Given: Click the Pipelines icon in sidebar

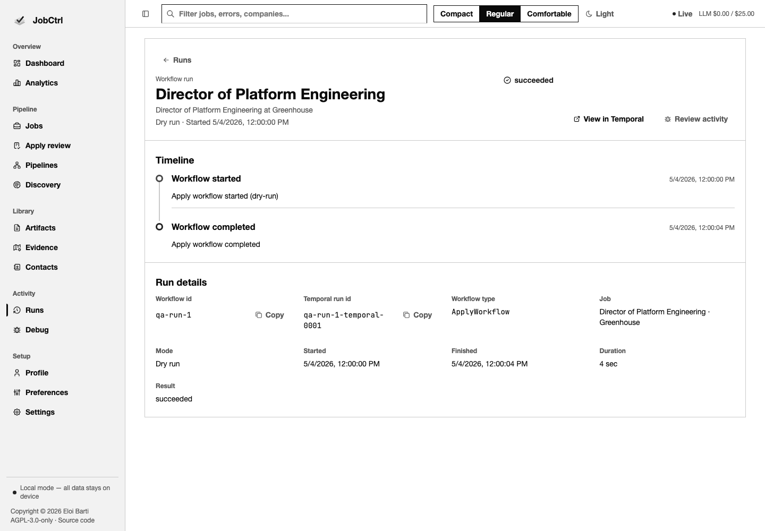Looking at the screenshot, I should coord(17,165).
